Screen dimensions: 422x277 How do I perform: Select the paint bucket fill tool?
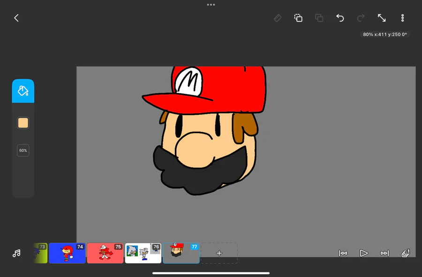pos(23,91)
